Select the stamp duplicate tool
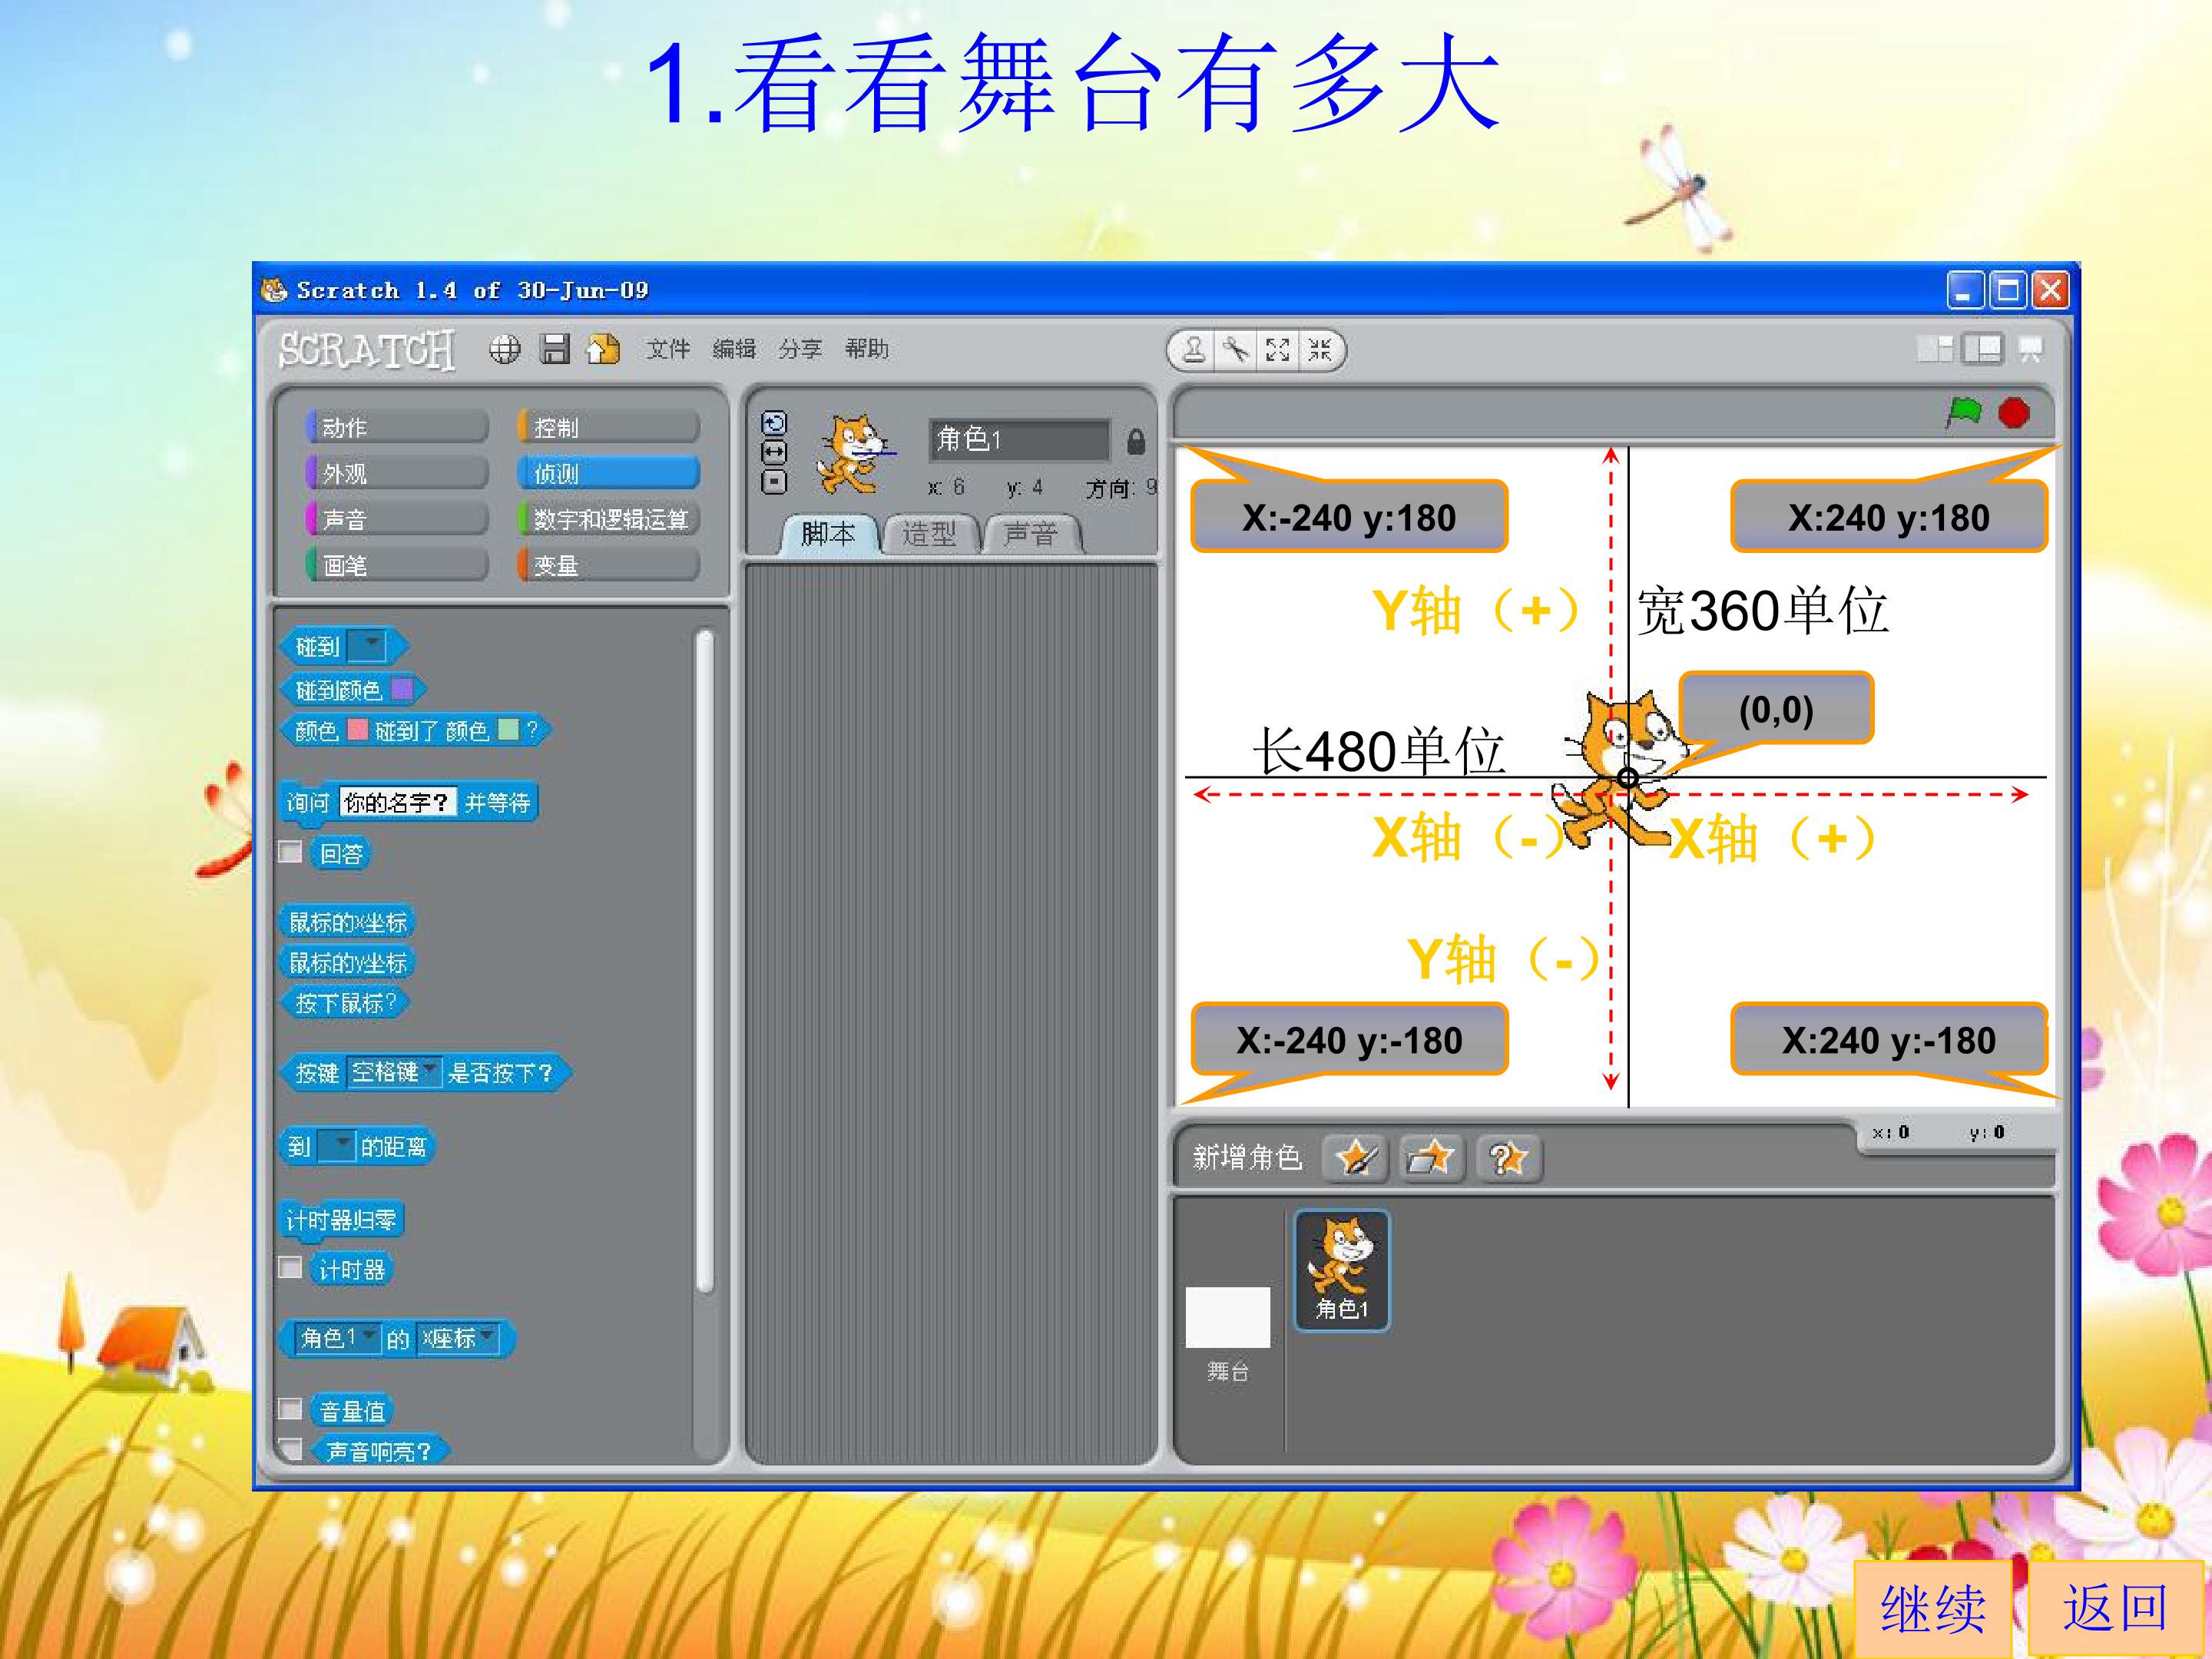The image size is (2212, 1659). click(x=1193, y=350)
